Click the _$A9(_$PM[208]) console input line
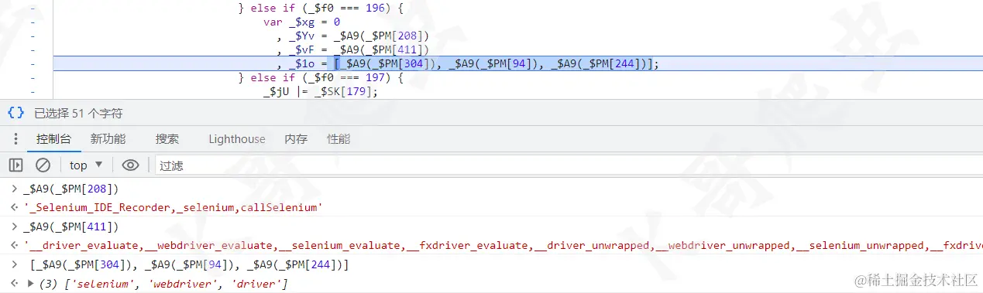 (x=70, y=188)
